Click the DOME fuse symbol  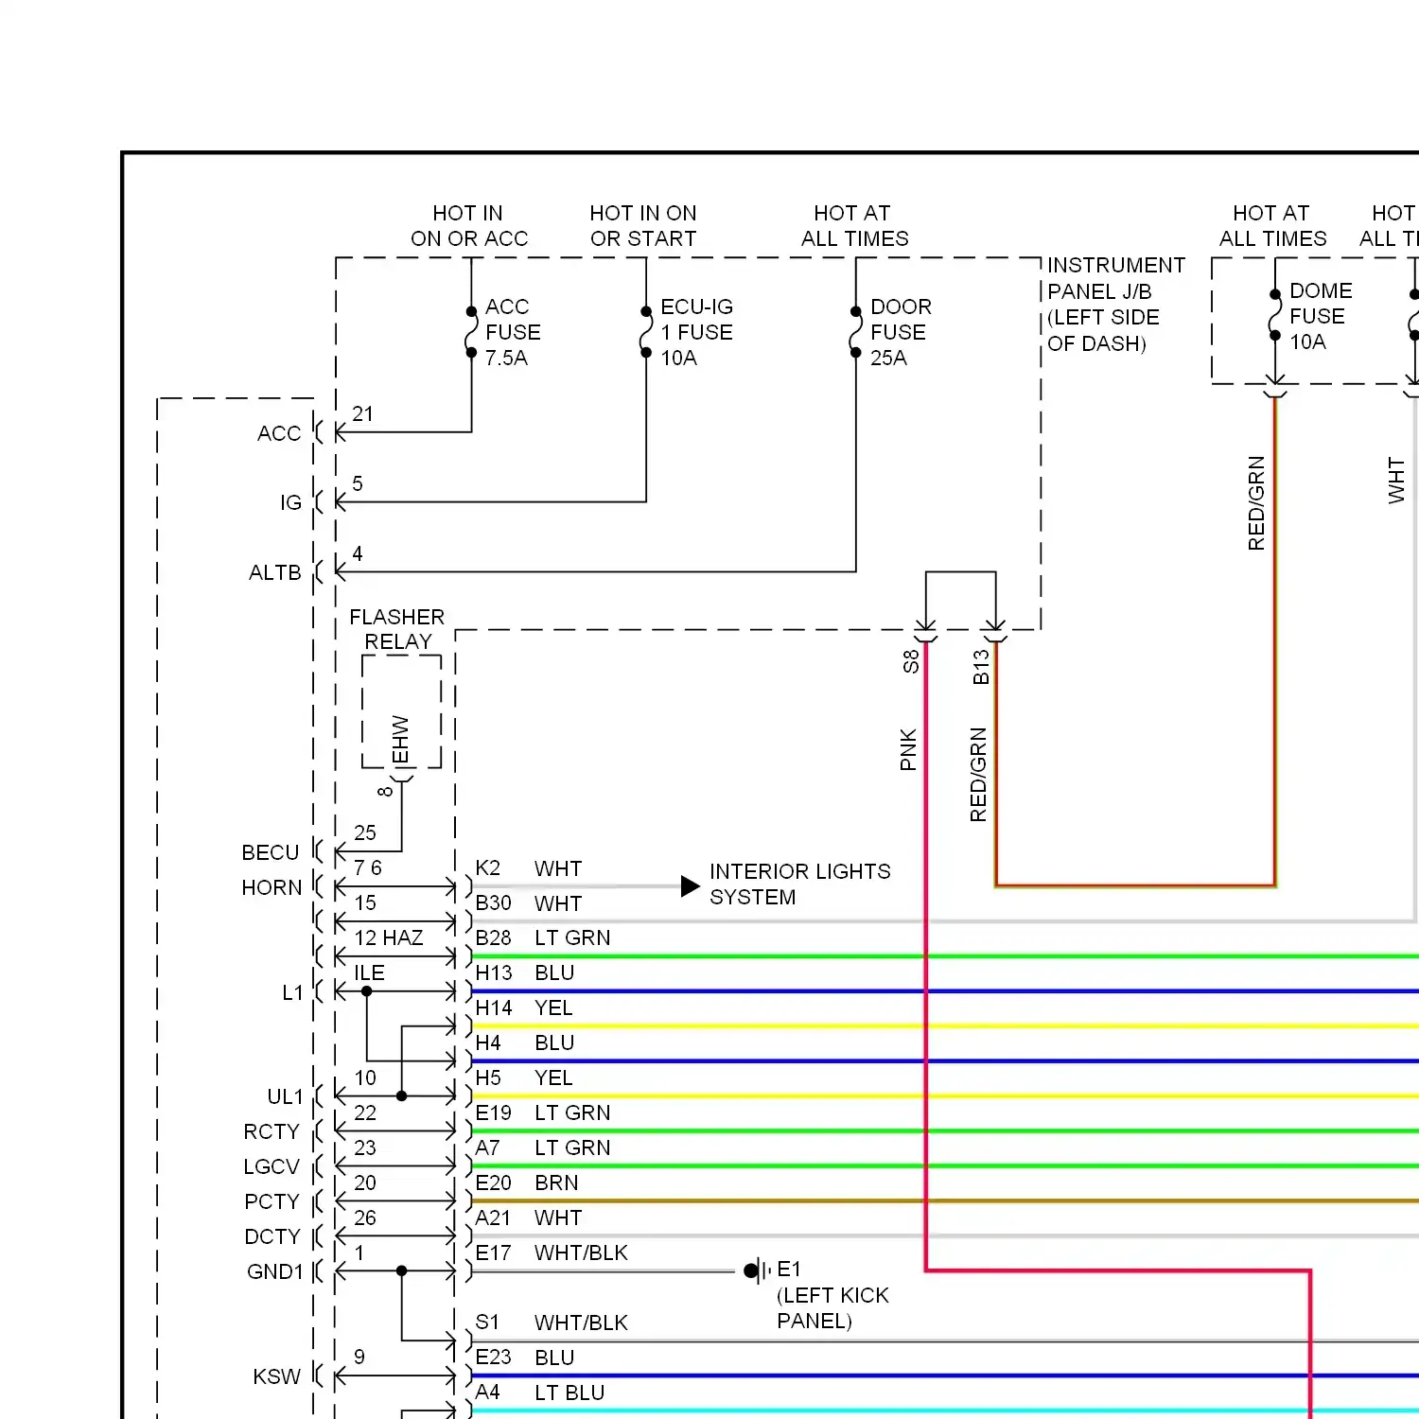click(1274, 315)
